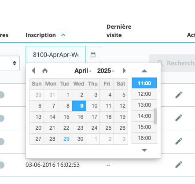This screenshot has height=184, width=195.
Task: Edit the 03-06-2016 customer row pencil
Action: (179, 165)
